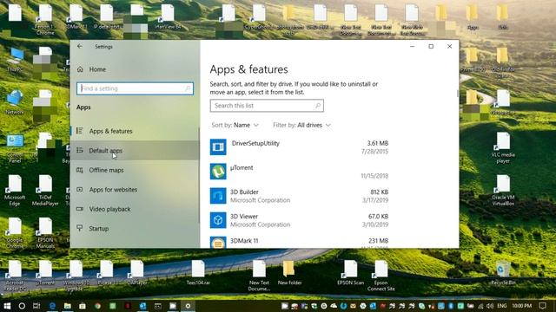Select the TriDef MediaPlayer desktop shortcut
The image size is (556, 312).
[45, 191]
